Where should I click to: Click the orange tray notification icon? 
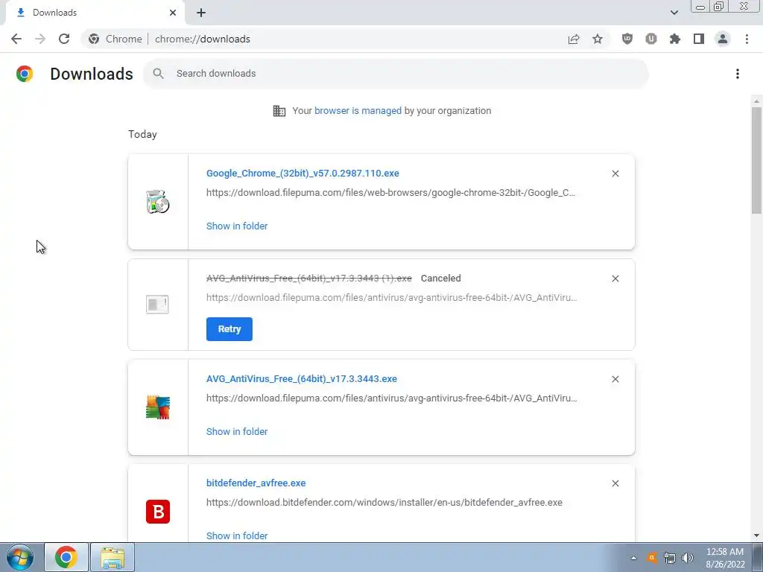pos(652,558)
